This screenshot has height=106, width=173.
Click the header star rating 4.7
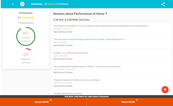tap(50, 4)
